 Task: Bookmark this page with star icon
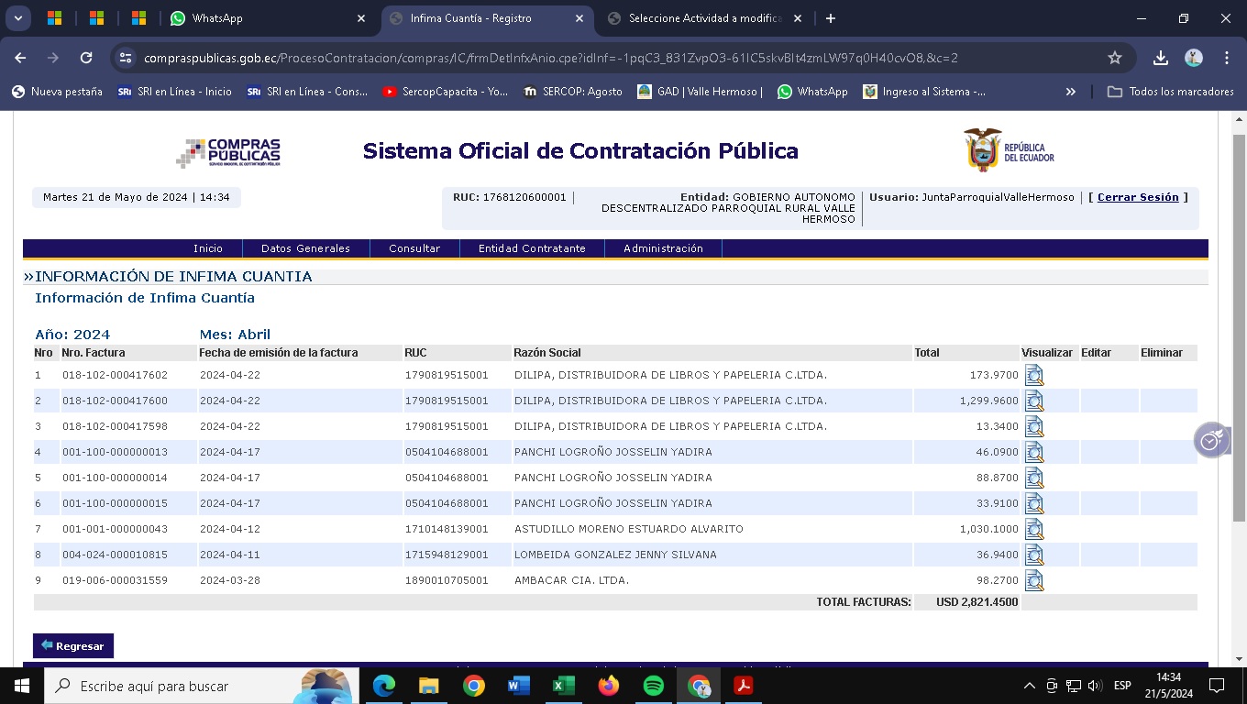pos(1115,58)
